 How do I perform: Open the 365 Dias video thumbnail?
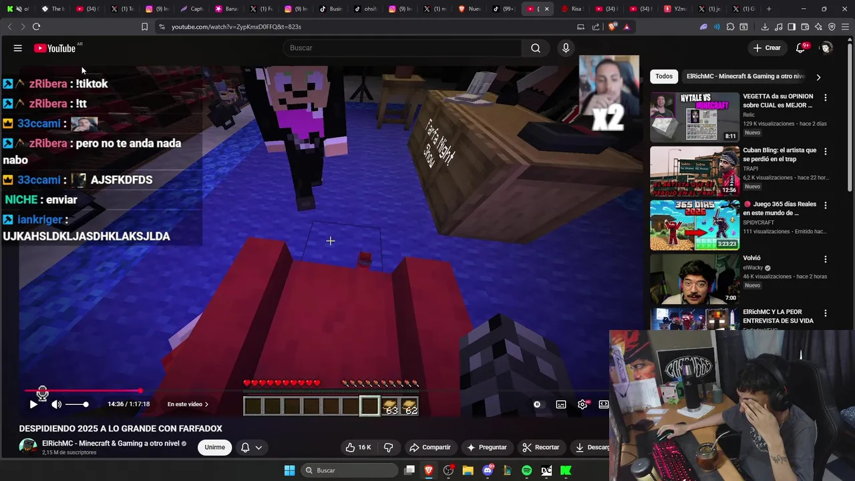pyautogui.click(x=695, y=225)
